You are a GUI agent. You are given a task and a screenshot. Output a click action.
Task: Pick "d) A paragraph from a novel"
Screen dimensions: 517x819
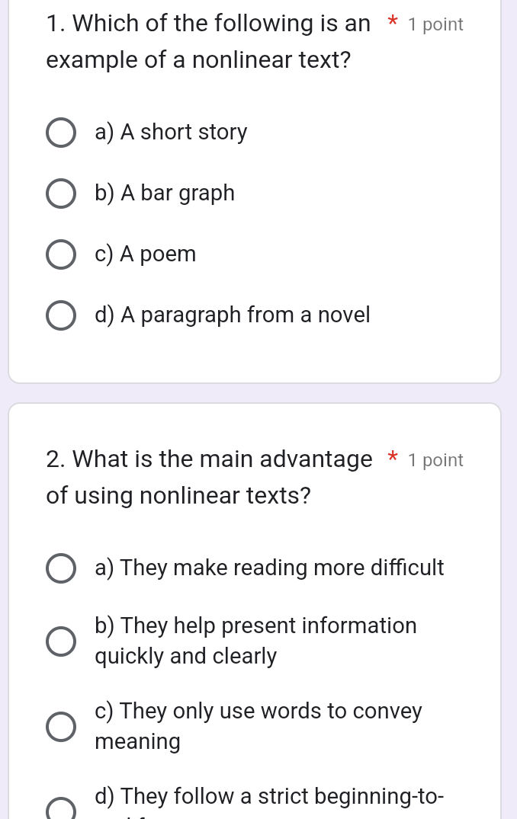coord(61,315)
